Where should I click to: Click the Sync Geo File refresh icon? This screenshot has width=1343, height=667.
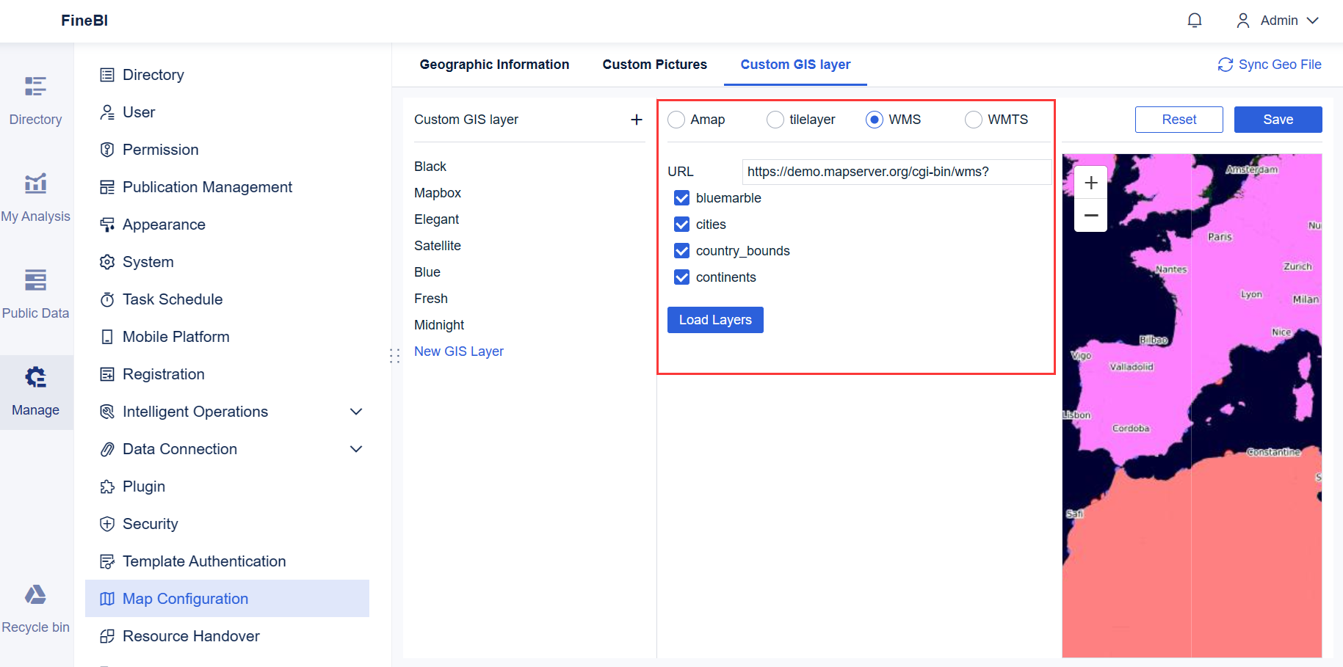coord(1225,65)
